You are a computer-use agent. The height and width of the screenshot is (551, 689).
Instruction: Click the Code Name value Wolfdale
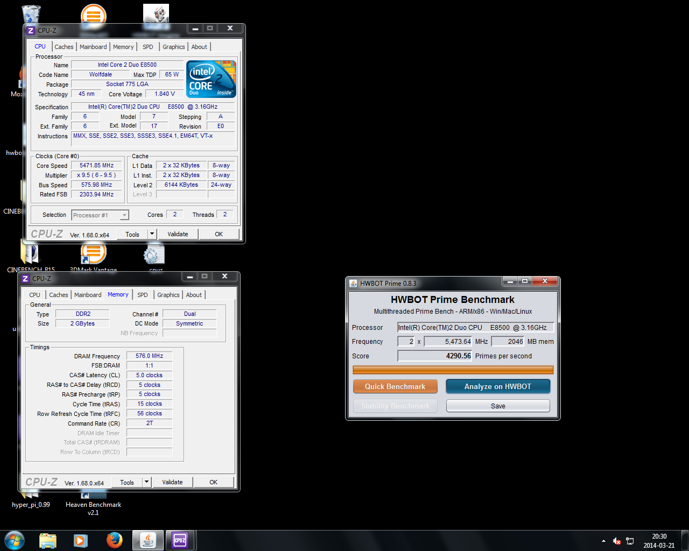click(101, 74)
